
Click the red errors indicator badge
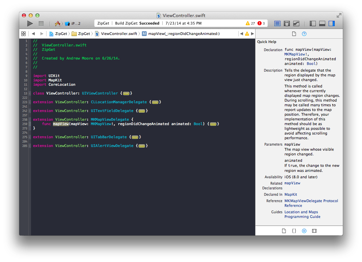point(261,24)
